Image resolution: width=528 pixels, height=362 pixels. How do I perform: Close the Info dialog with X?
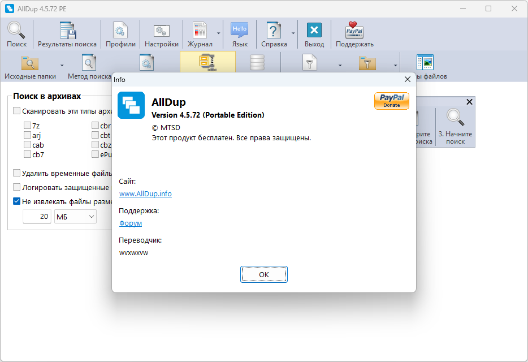(x=408, y=79)
